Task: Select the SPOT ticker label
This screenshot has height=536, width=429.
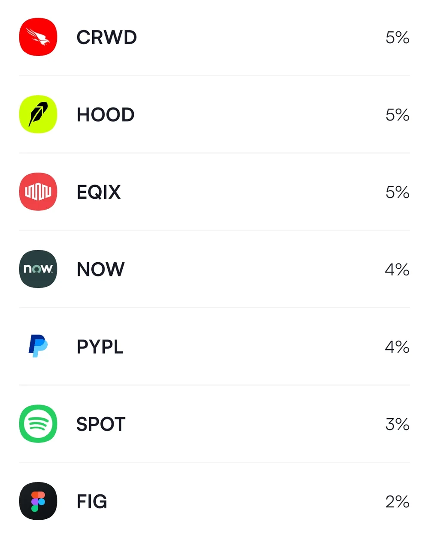Action: (101, 424)
